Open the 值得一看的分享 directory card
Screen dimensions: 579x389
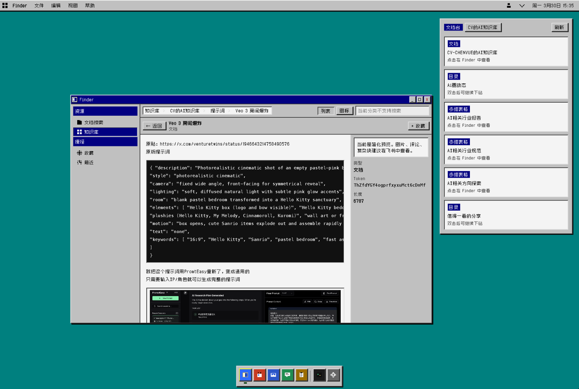(506, 215)
